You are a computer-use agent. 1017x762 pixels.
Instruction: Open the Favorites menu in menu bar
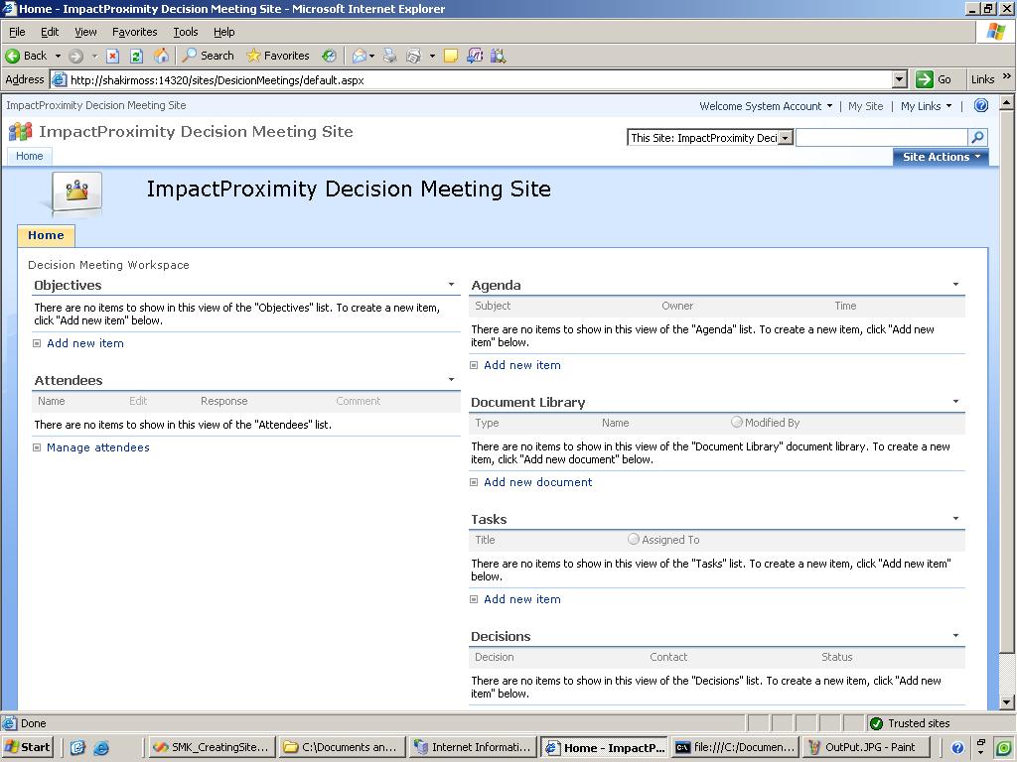coord(134,32)
